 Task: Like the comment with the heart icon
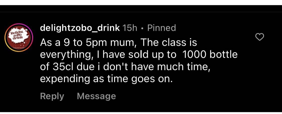260,37
